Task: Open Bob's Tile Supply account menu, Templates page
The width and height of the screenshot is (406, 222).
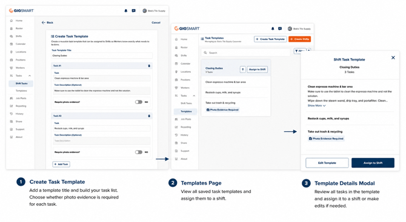Action: [299, 28]
